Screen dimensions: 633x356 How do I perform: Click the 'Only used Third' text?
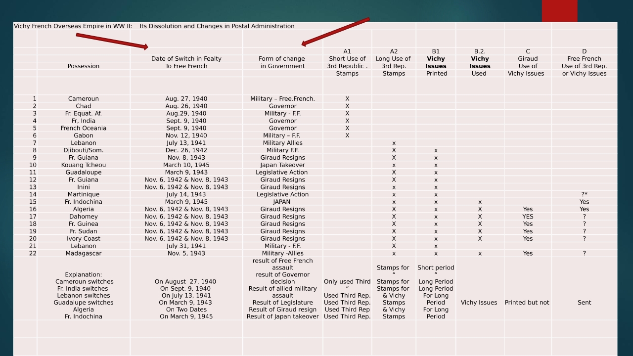pos(347,282)
